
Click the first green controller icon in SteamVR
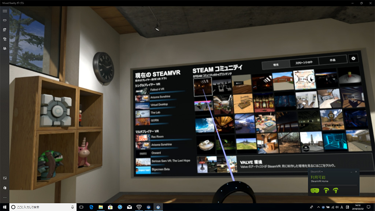326,190
